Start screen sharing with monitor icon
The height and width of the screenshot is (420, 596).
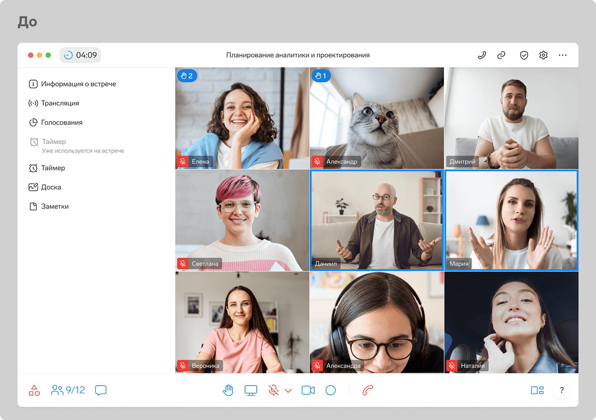coord(251,390)
